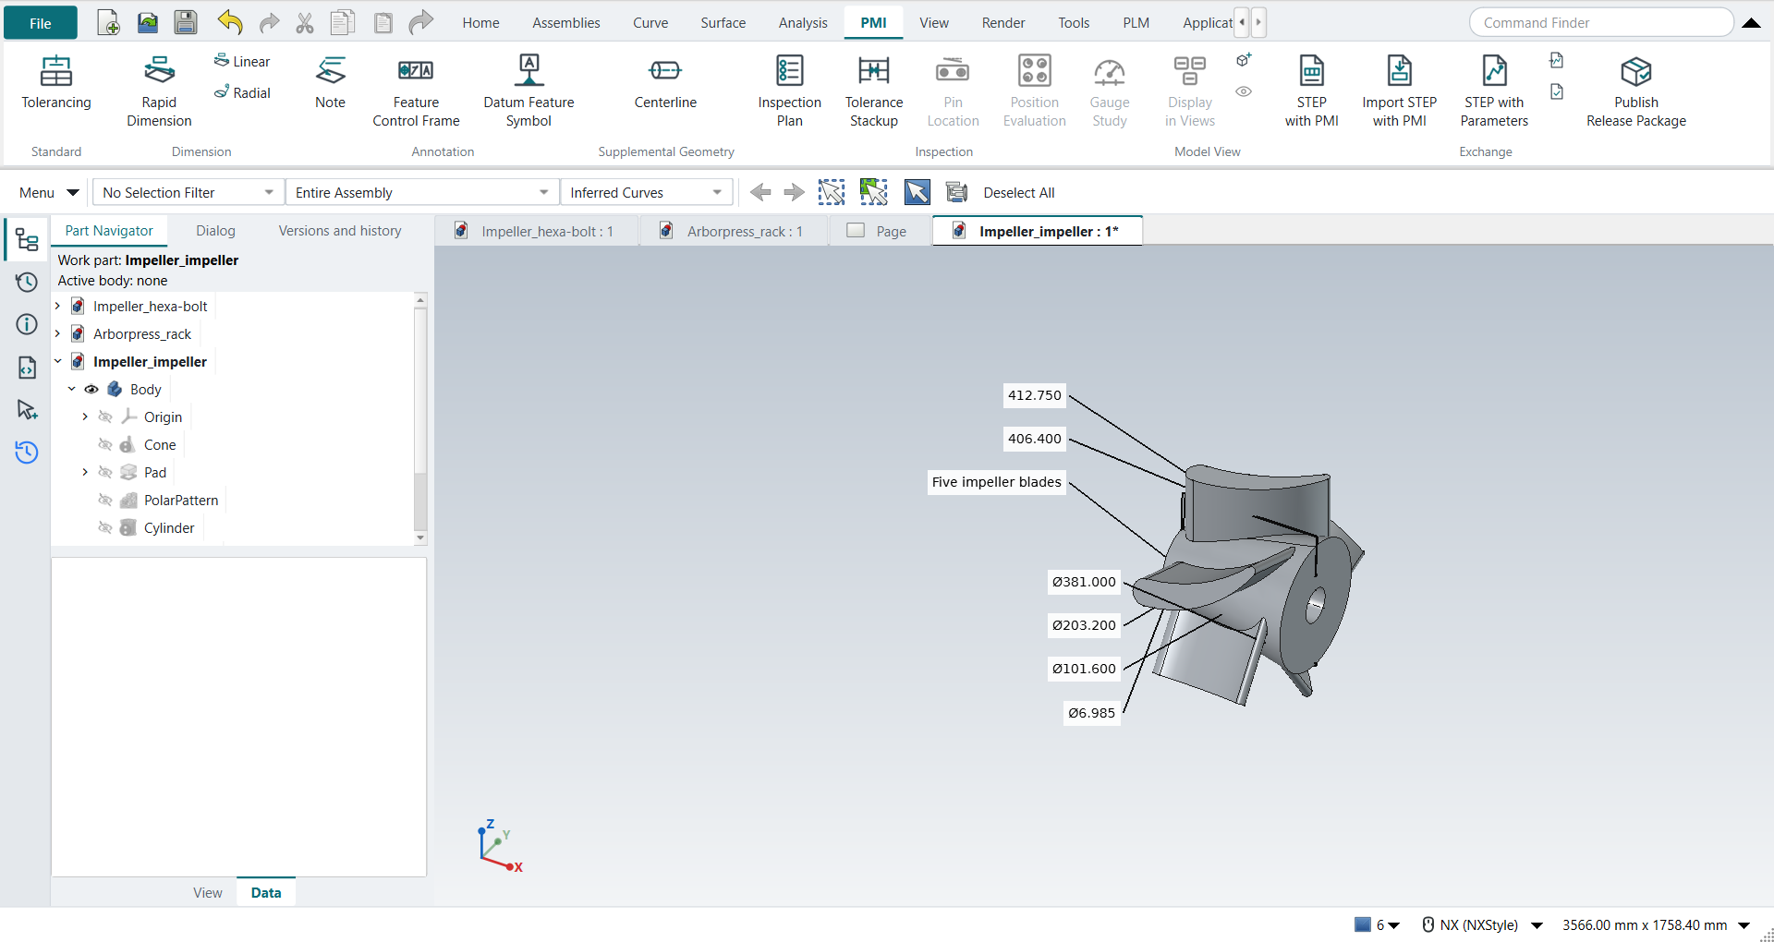Expand the Impeller_hexa-bolt tree node
Viewport: 1774px width, 942px height.
click(x=57, y=306)
